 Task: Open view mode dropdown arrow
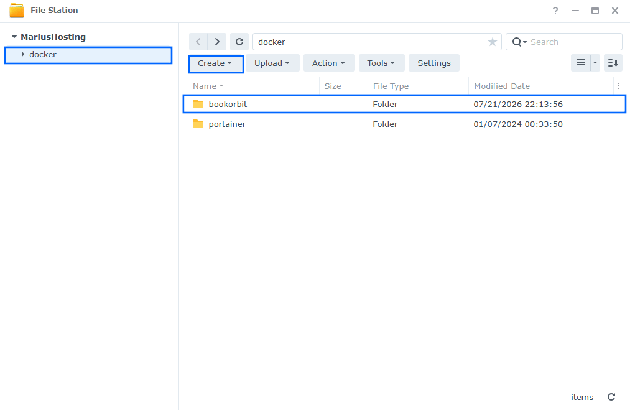[595, 63]
